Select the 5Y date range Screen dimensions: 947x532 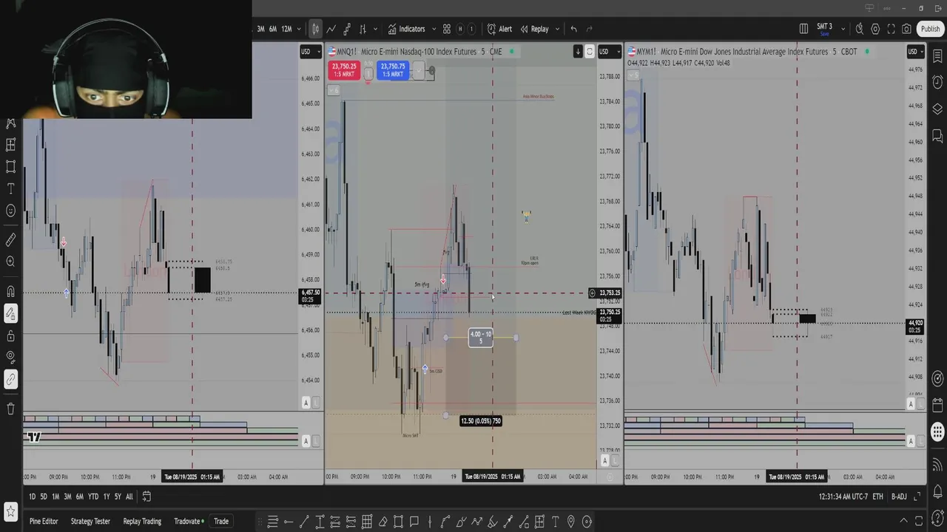(x=118, y=497)
